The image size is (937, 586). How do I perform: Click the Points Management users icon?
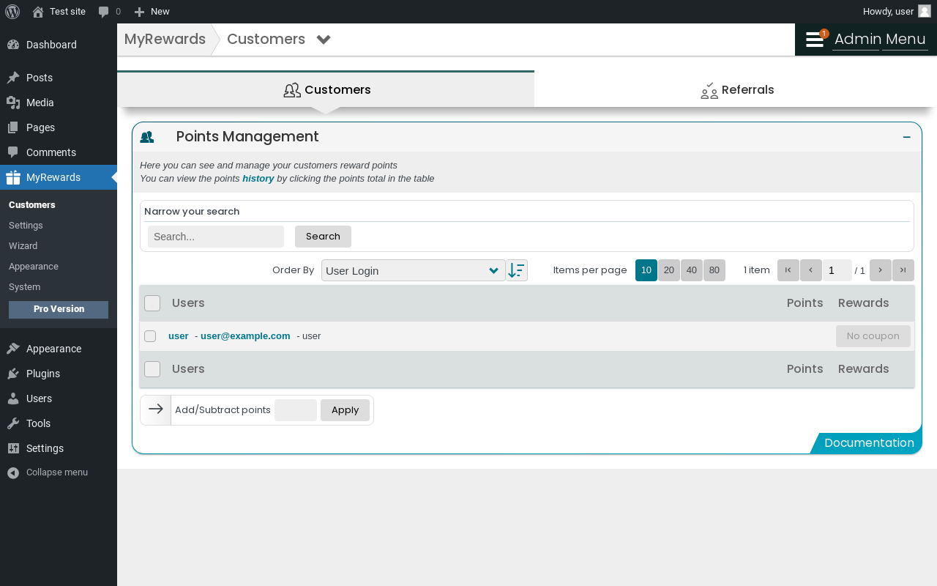coord(147,137)
